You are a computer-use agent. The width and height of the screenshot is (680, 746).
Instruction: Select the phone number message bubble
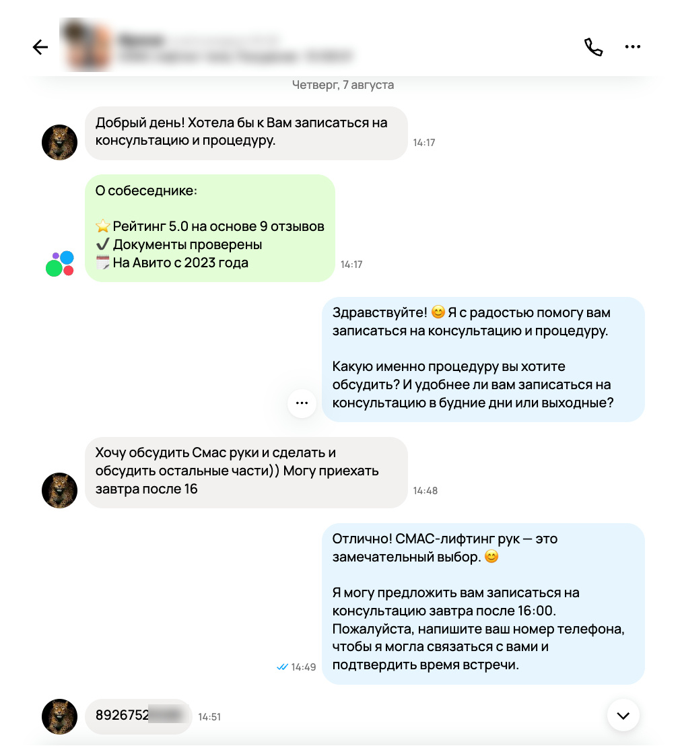coord(139,715)
